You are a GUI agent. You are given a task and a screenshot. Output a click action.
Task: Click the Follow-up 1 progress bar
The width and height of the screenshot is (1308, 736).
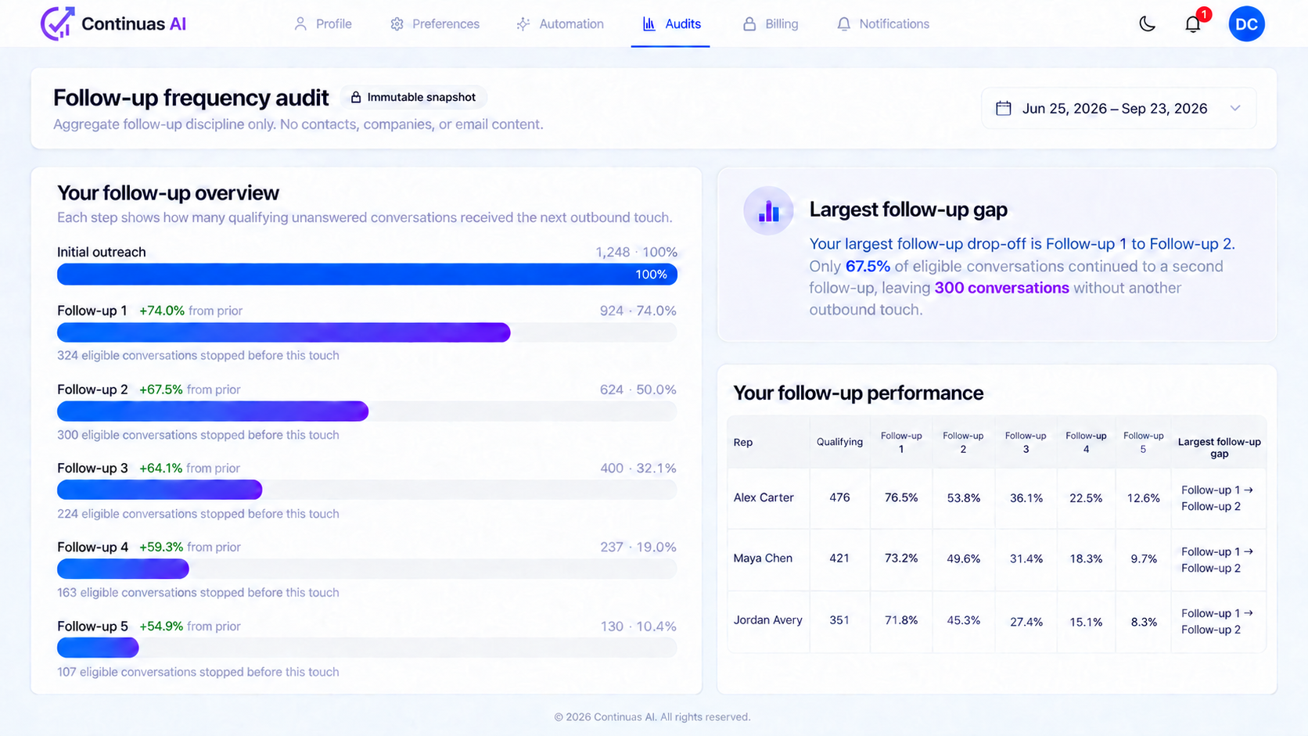coord(367,332)
